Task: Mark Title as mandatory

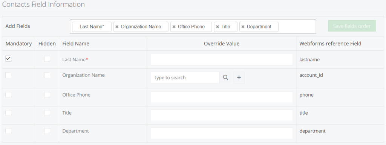Action: pos(8,113)
